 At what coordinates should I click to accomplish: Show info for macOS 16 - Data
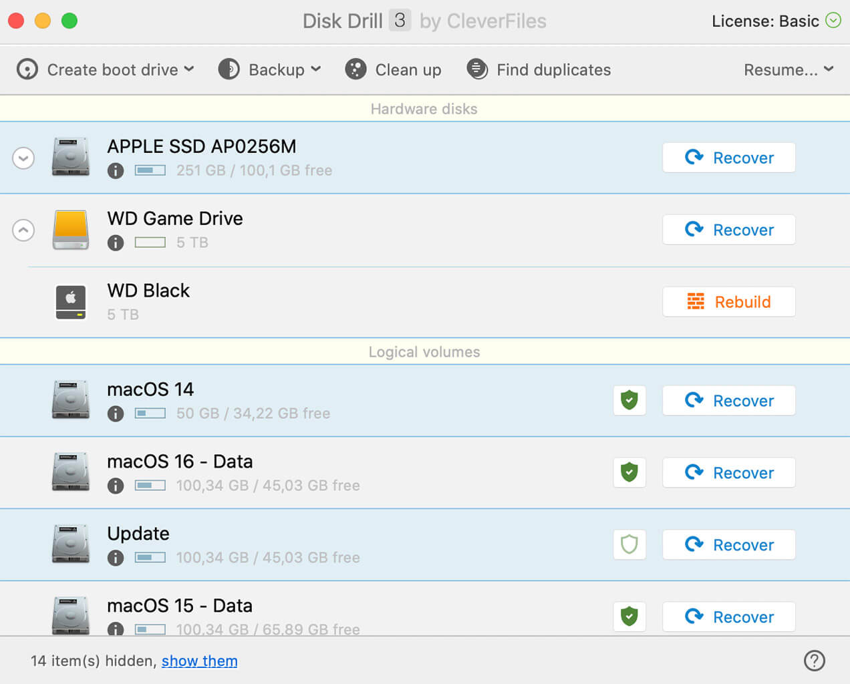click(x=116, y=486)
